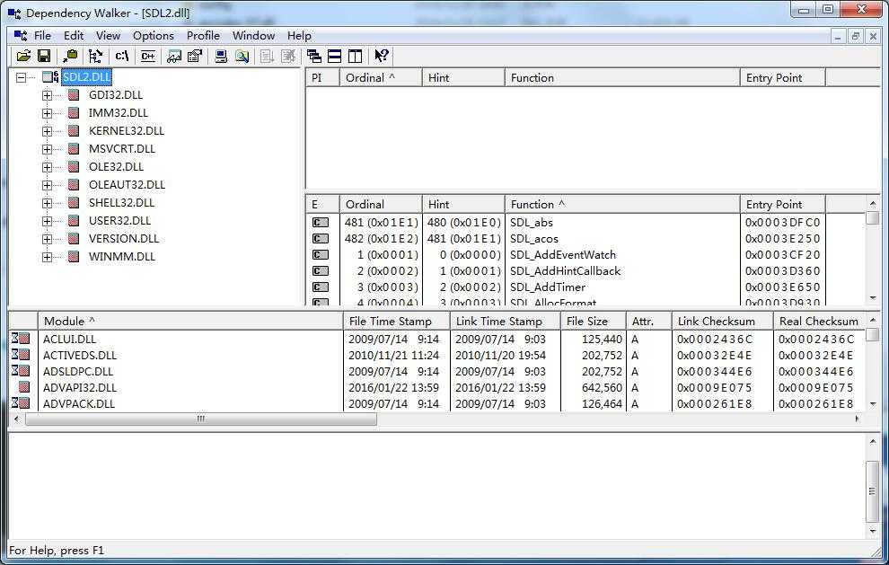Activate the Context Help arrow-question icon
This screenshot has width=889, height=565.
point(382,56)
